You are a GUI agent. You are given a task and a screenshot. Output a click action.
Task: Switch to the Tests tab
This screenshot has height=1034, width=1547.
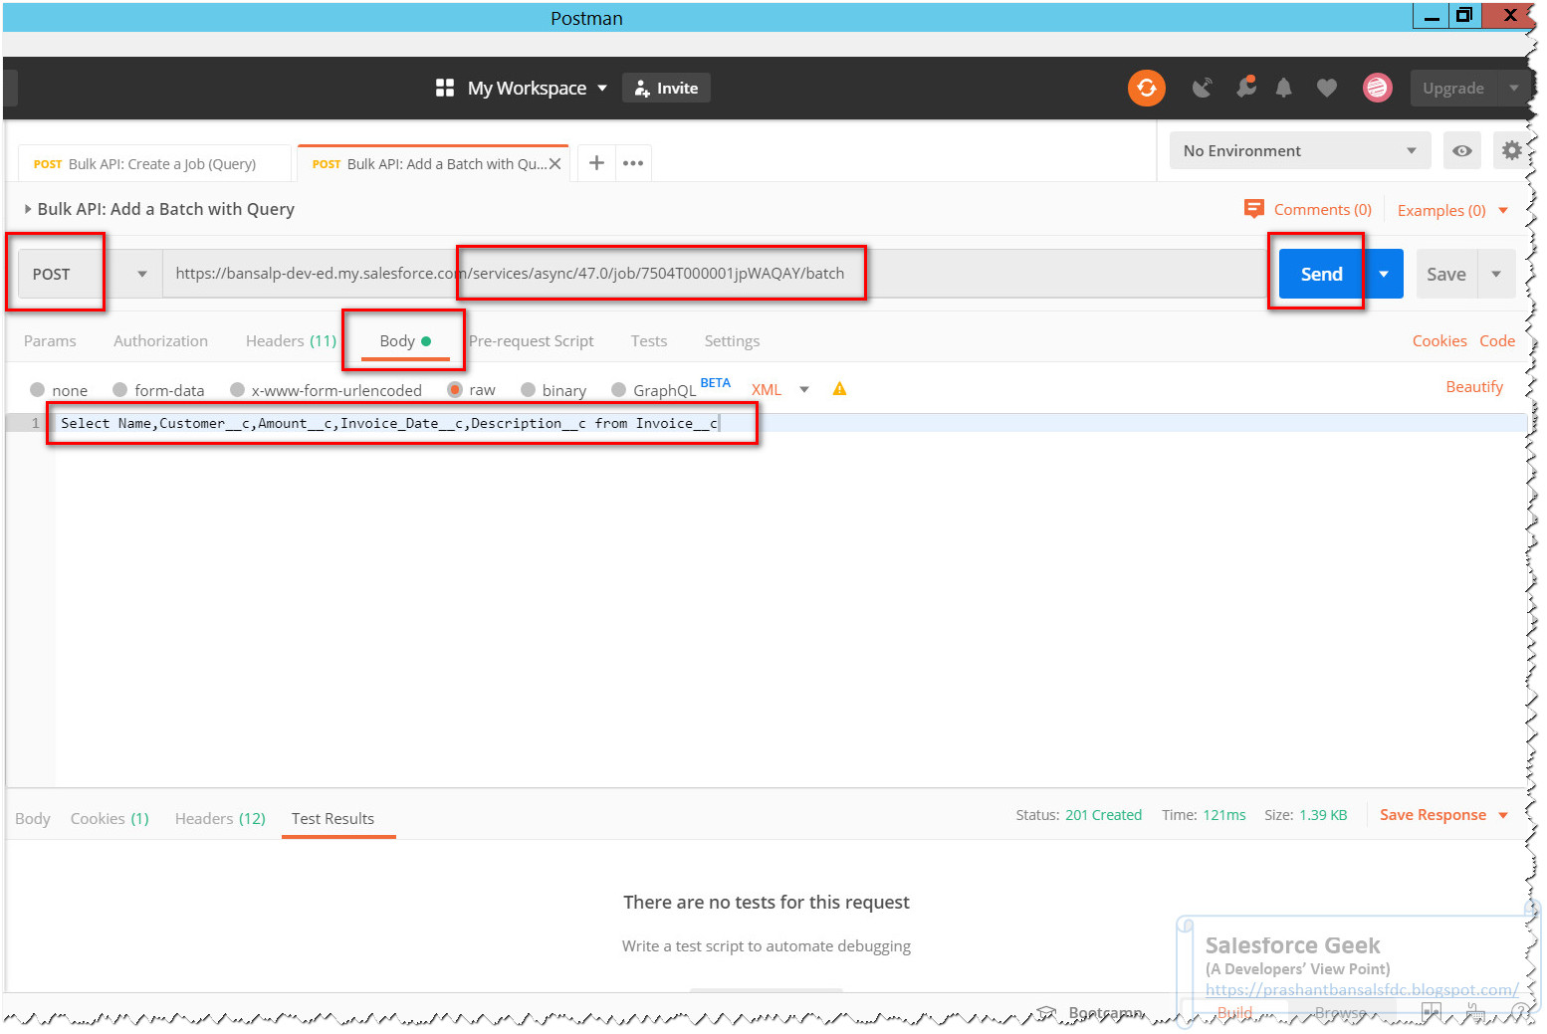click(649, 340)
